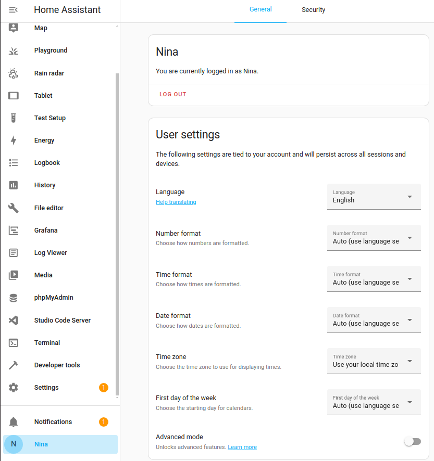Open Notifications with the badge
The width and height of the screenshot is (434, 461).
coord(53,421)
